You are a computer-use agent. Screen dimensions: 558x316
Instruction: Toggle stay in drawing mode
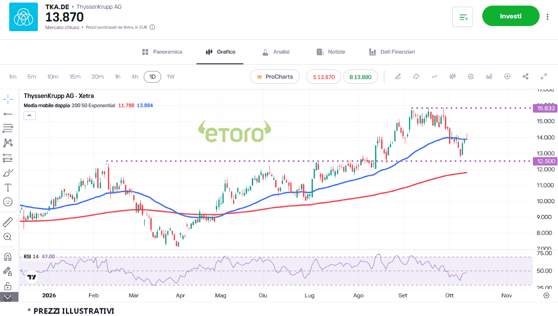pos(8,272)
